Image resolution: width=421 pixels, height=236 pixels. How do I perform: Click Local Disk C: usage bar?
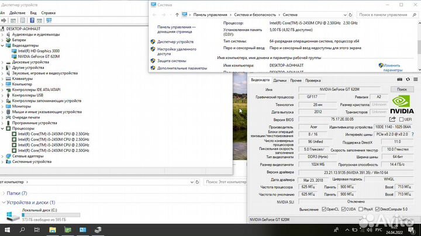tap(51, 215)
